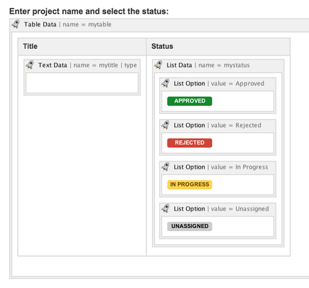309x288 pixels.
Task: Click rocket icon of In Progress List Option
Action: click(x=165, y=167)
